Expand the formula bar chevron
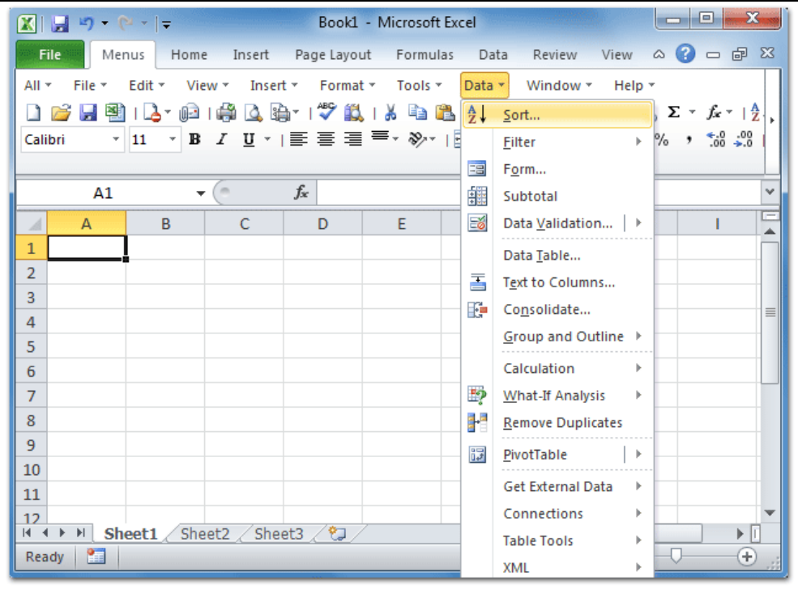798x589 pixels. tap(770, 192)
